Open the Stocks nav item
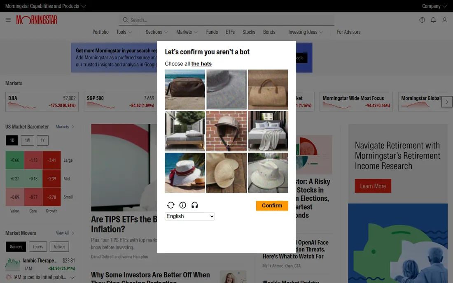453x283 pixels. 249,32
